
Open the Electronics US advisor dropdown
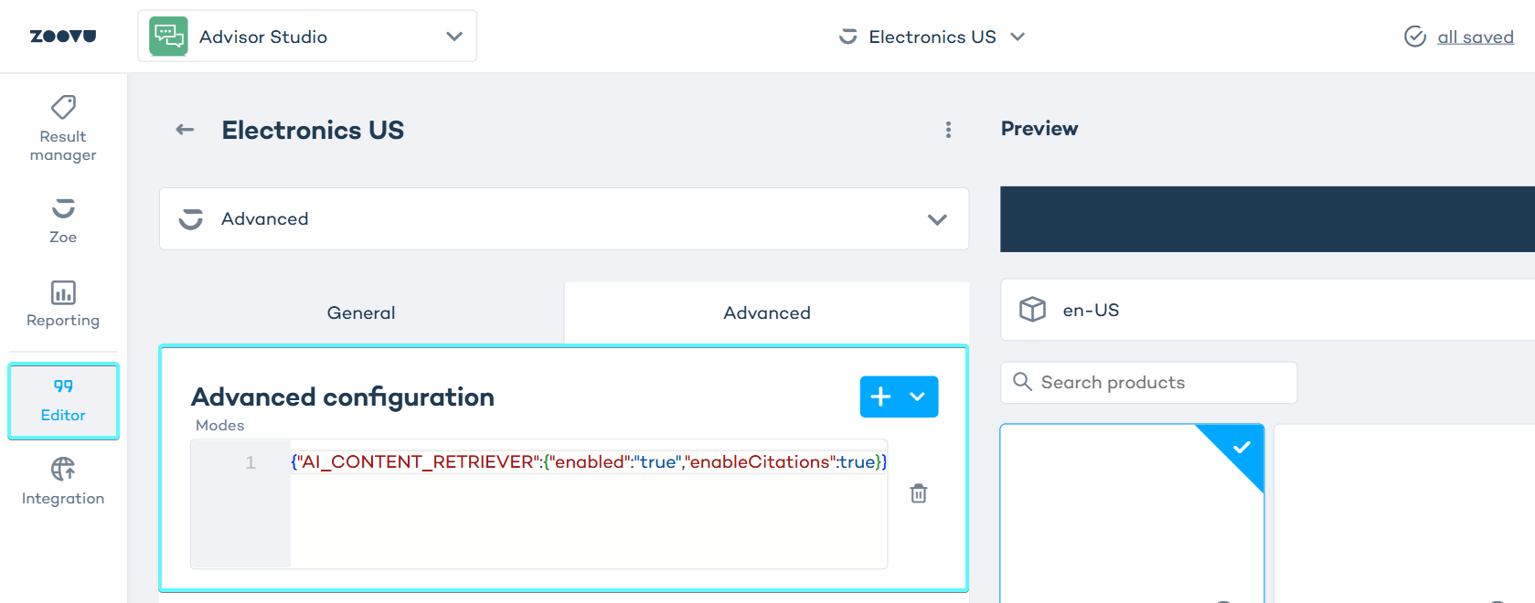[x=933, y=37]
